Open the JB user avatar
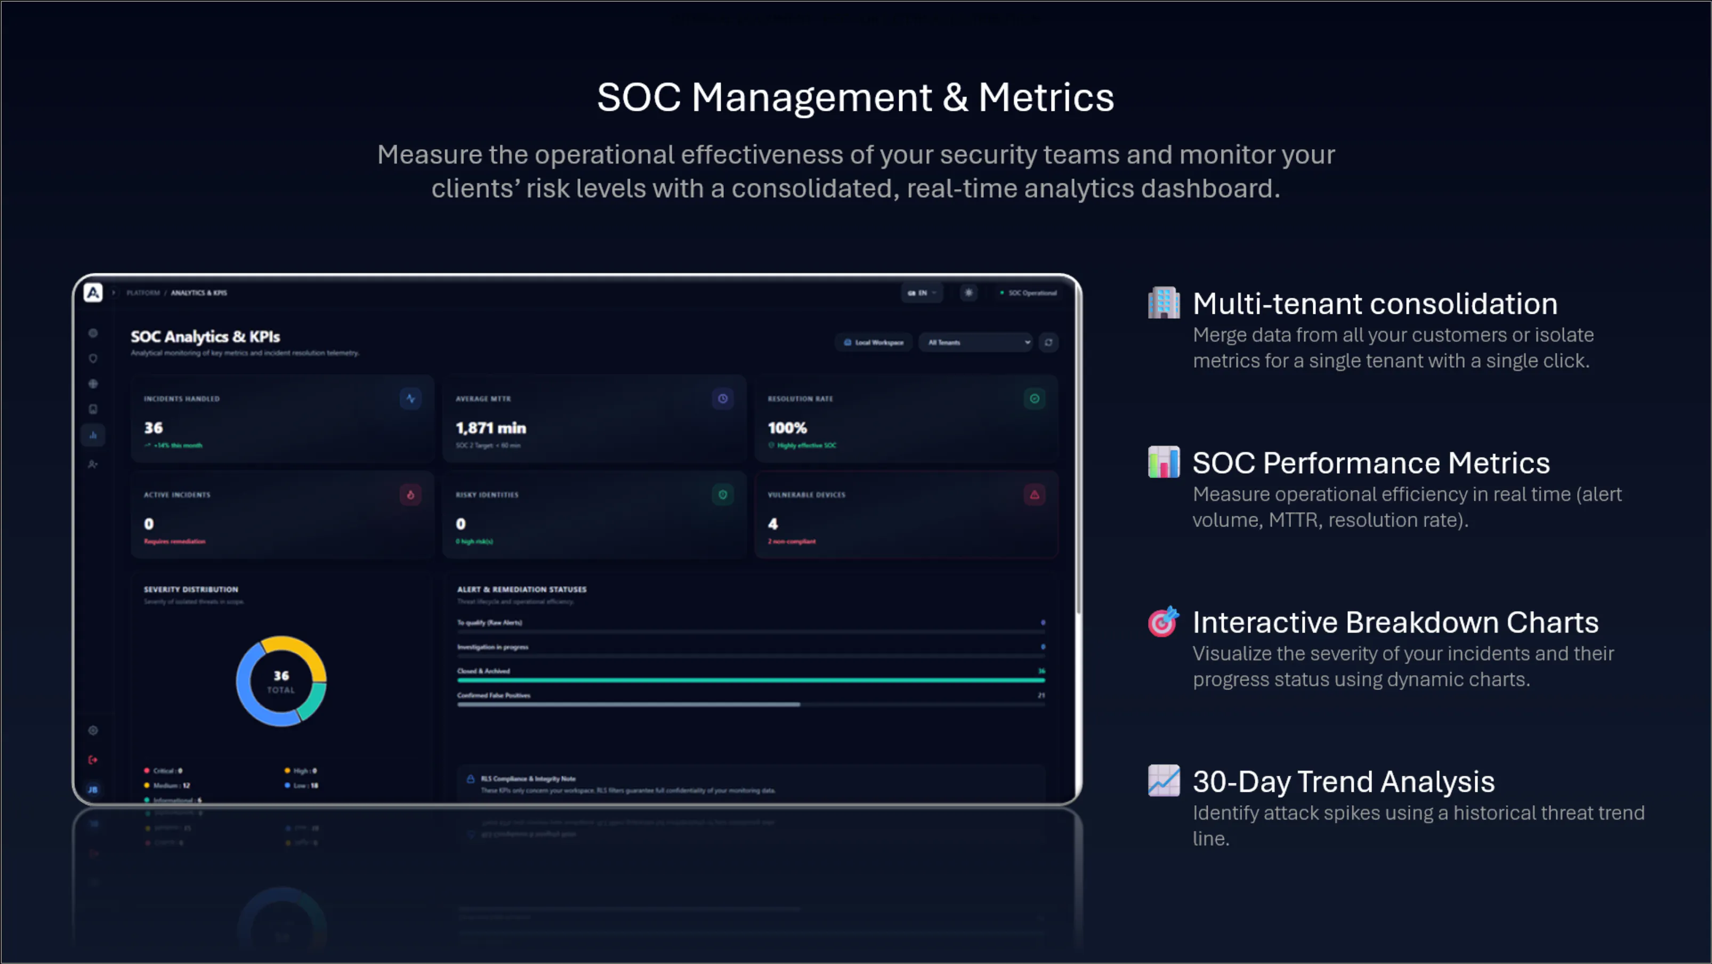1712x964 pixels. click(93, 789)
